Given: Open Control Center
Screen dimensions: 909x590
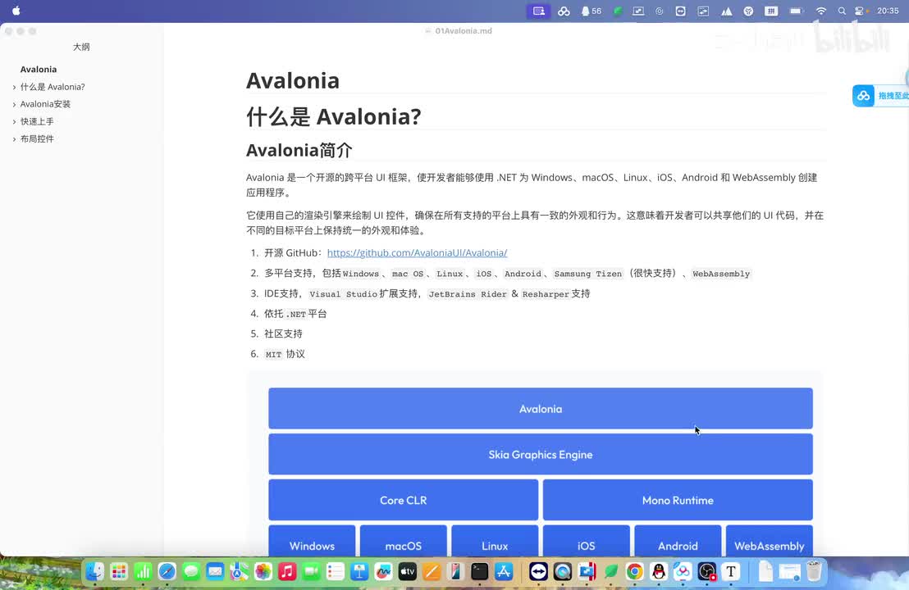Looking at the screenshot, I should 860,11.
